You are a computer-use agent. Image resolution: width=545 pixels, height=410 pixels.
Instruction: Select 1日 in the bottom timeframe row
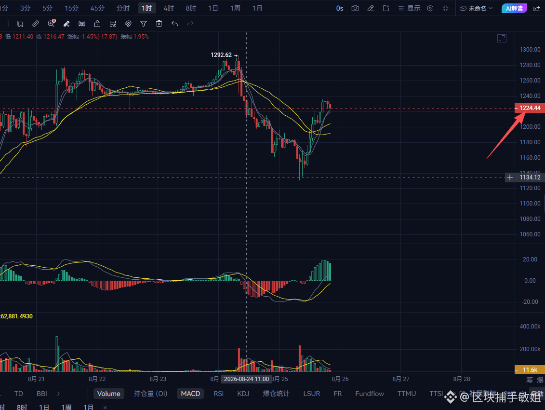click(44, 407)
